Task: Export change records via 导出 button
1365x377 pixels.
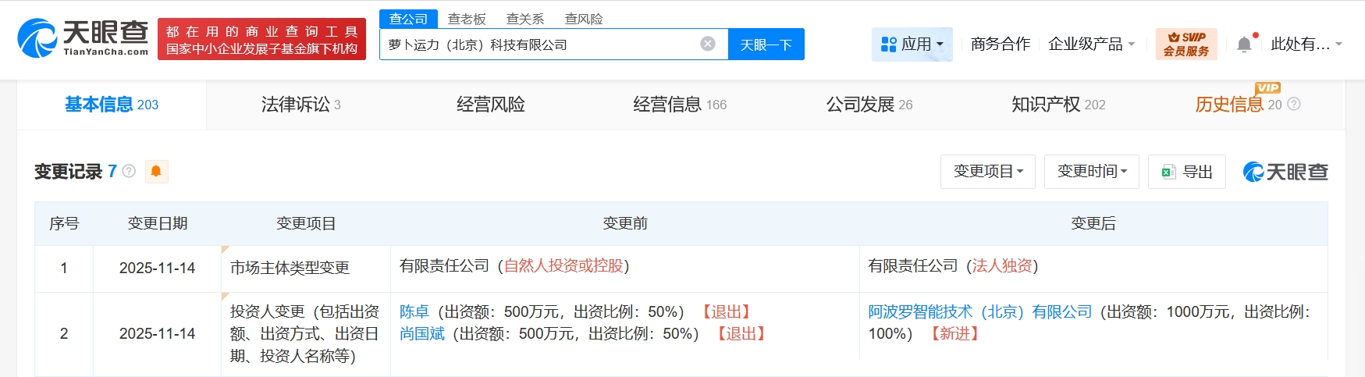Action: tap(1186, 172)
